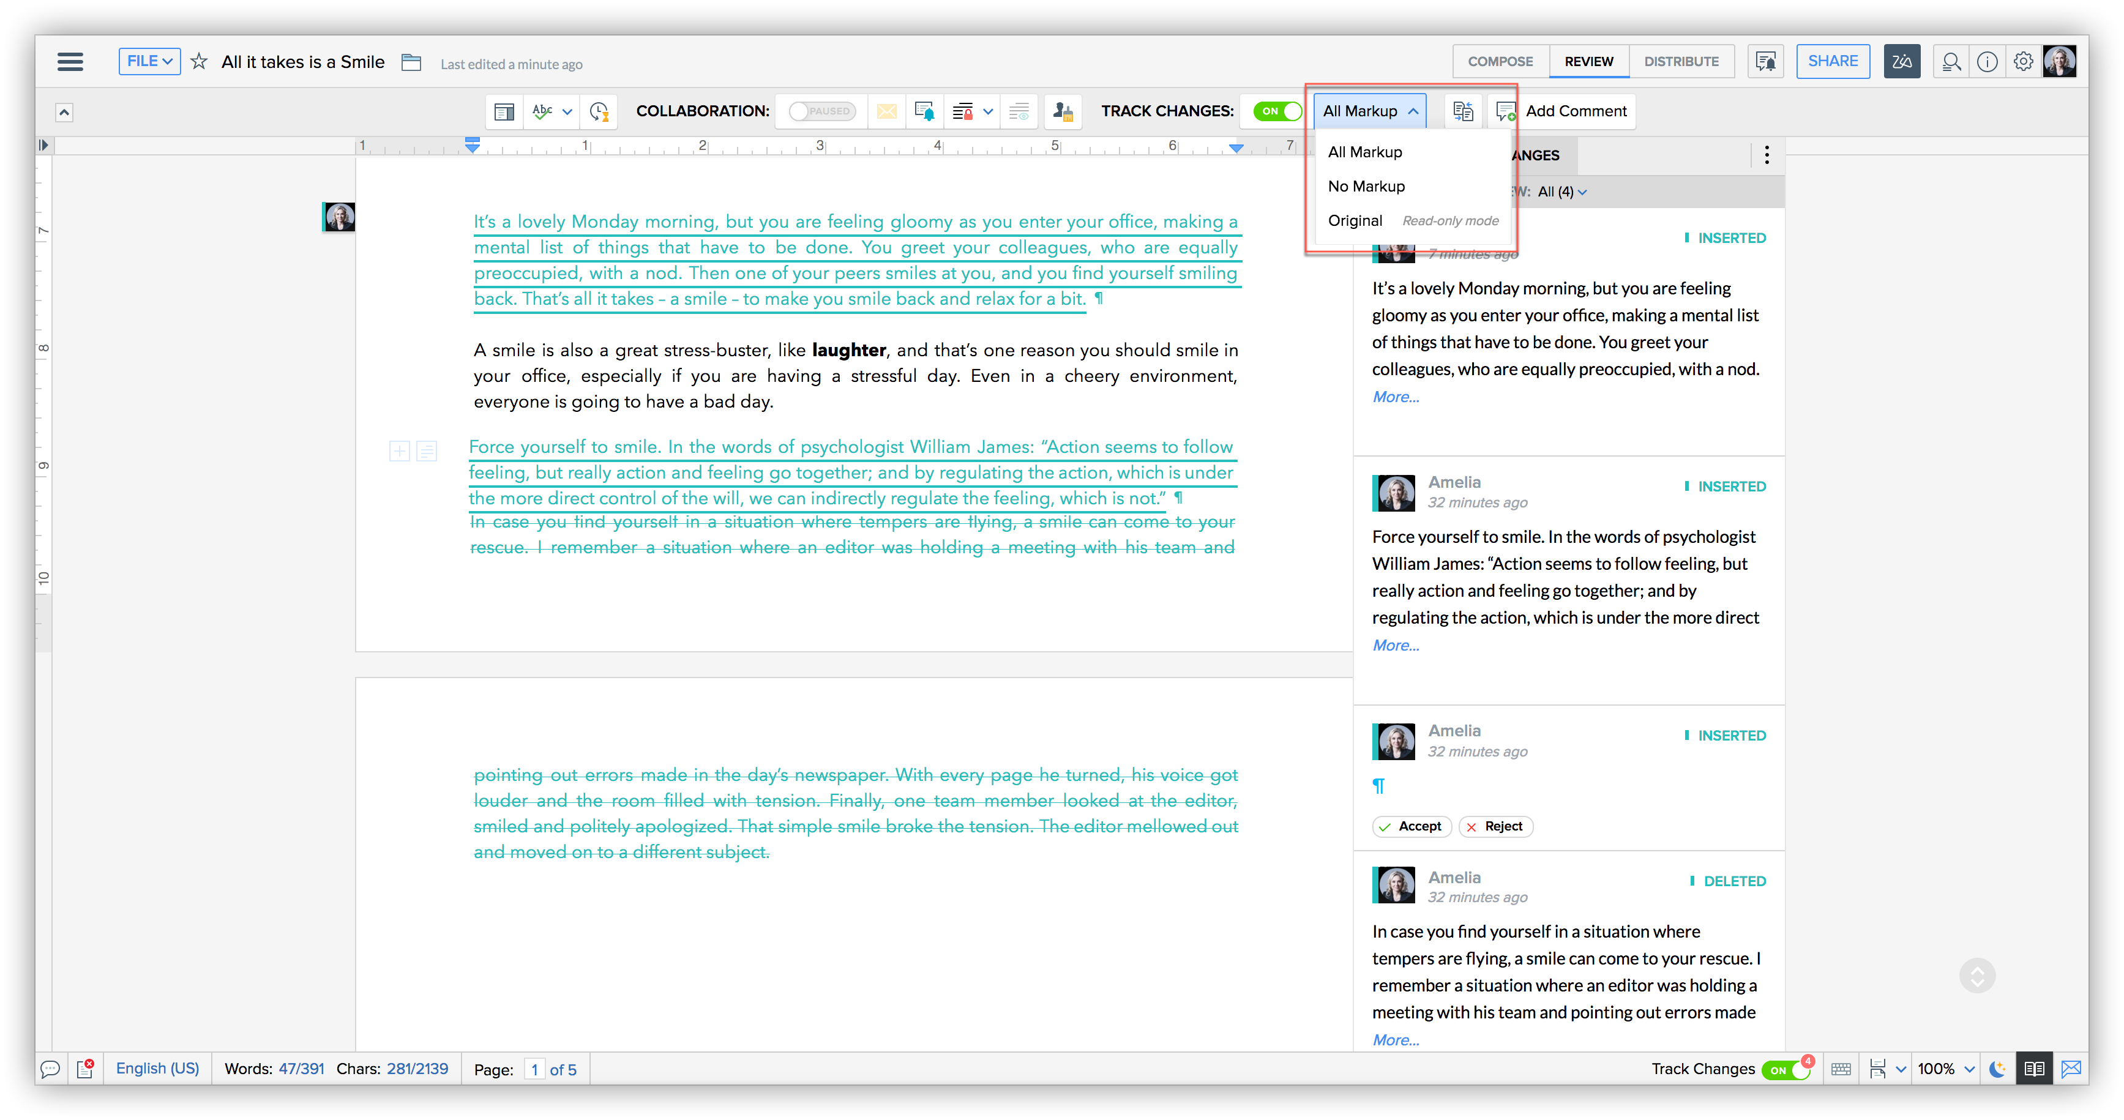
Task: Switch to the COMPOSE tab
Action: click(1500, 62)
